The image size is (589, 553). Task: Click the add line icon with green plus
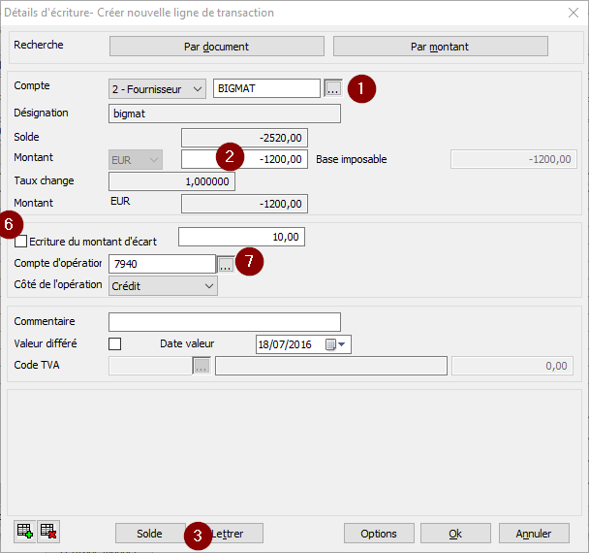[x=25, y=533]
